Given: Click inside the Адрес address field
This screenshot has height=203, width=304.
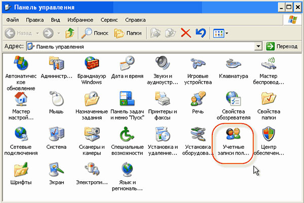Looking at the screenshot, I should [x=142, y=46].
